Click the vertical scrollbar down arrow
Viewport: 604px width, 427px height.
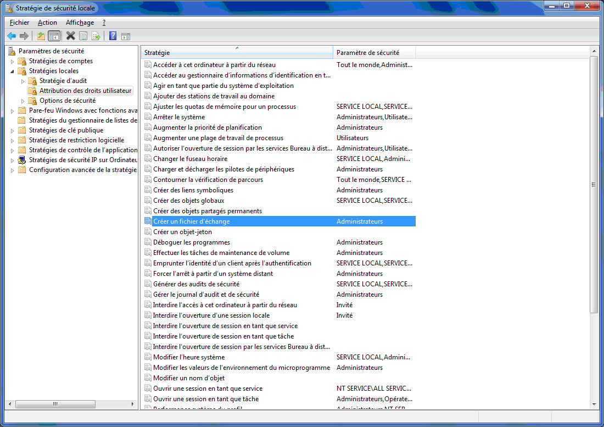(x=594, y=404)
